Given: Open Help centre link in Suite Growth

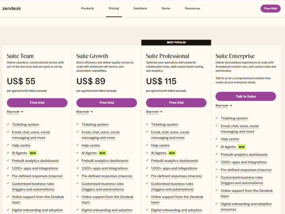Looking at the screenshot, I should (91, 146).
